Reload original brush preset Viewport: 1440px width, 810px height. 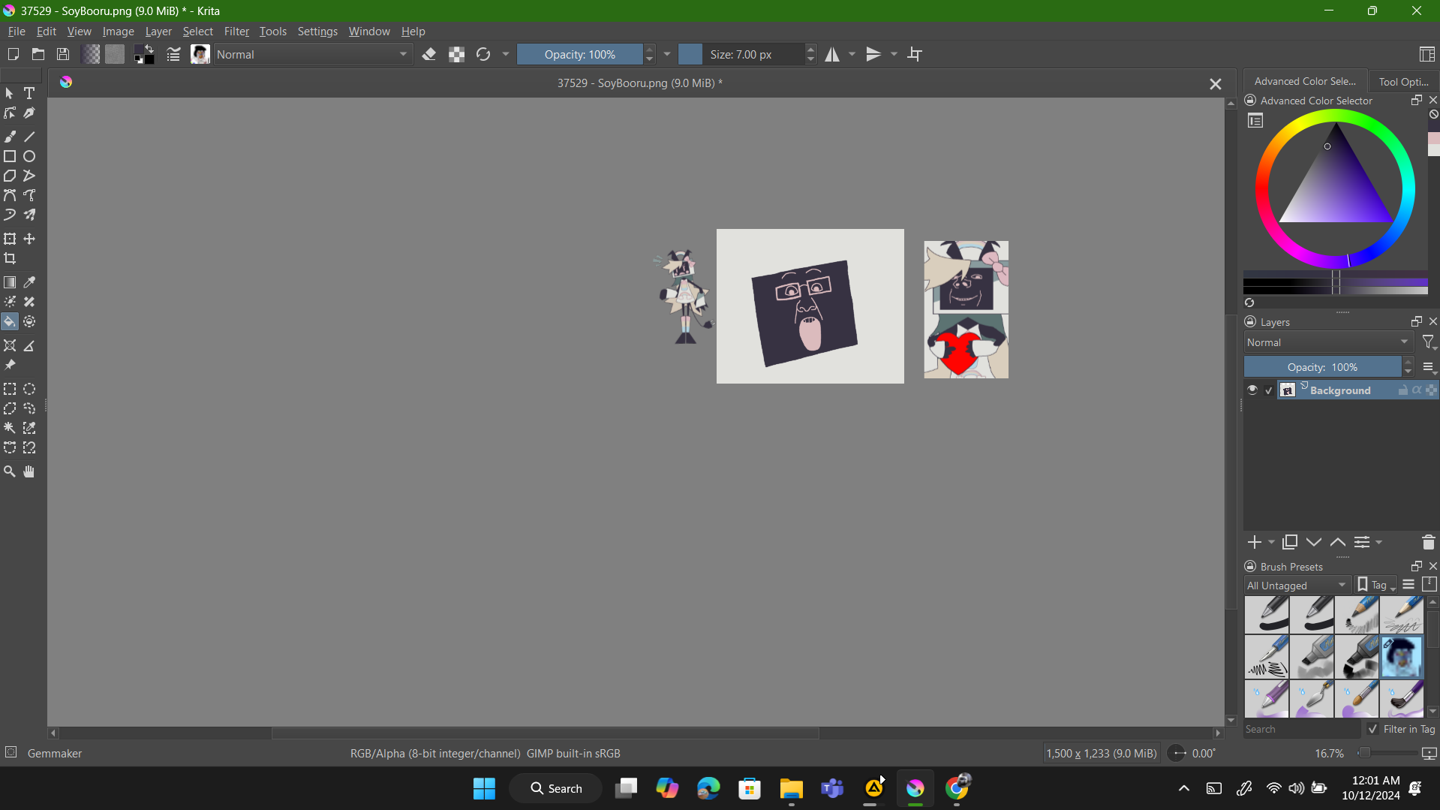click(483, 54)
